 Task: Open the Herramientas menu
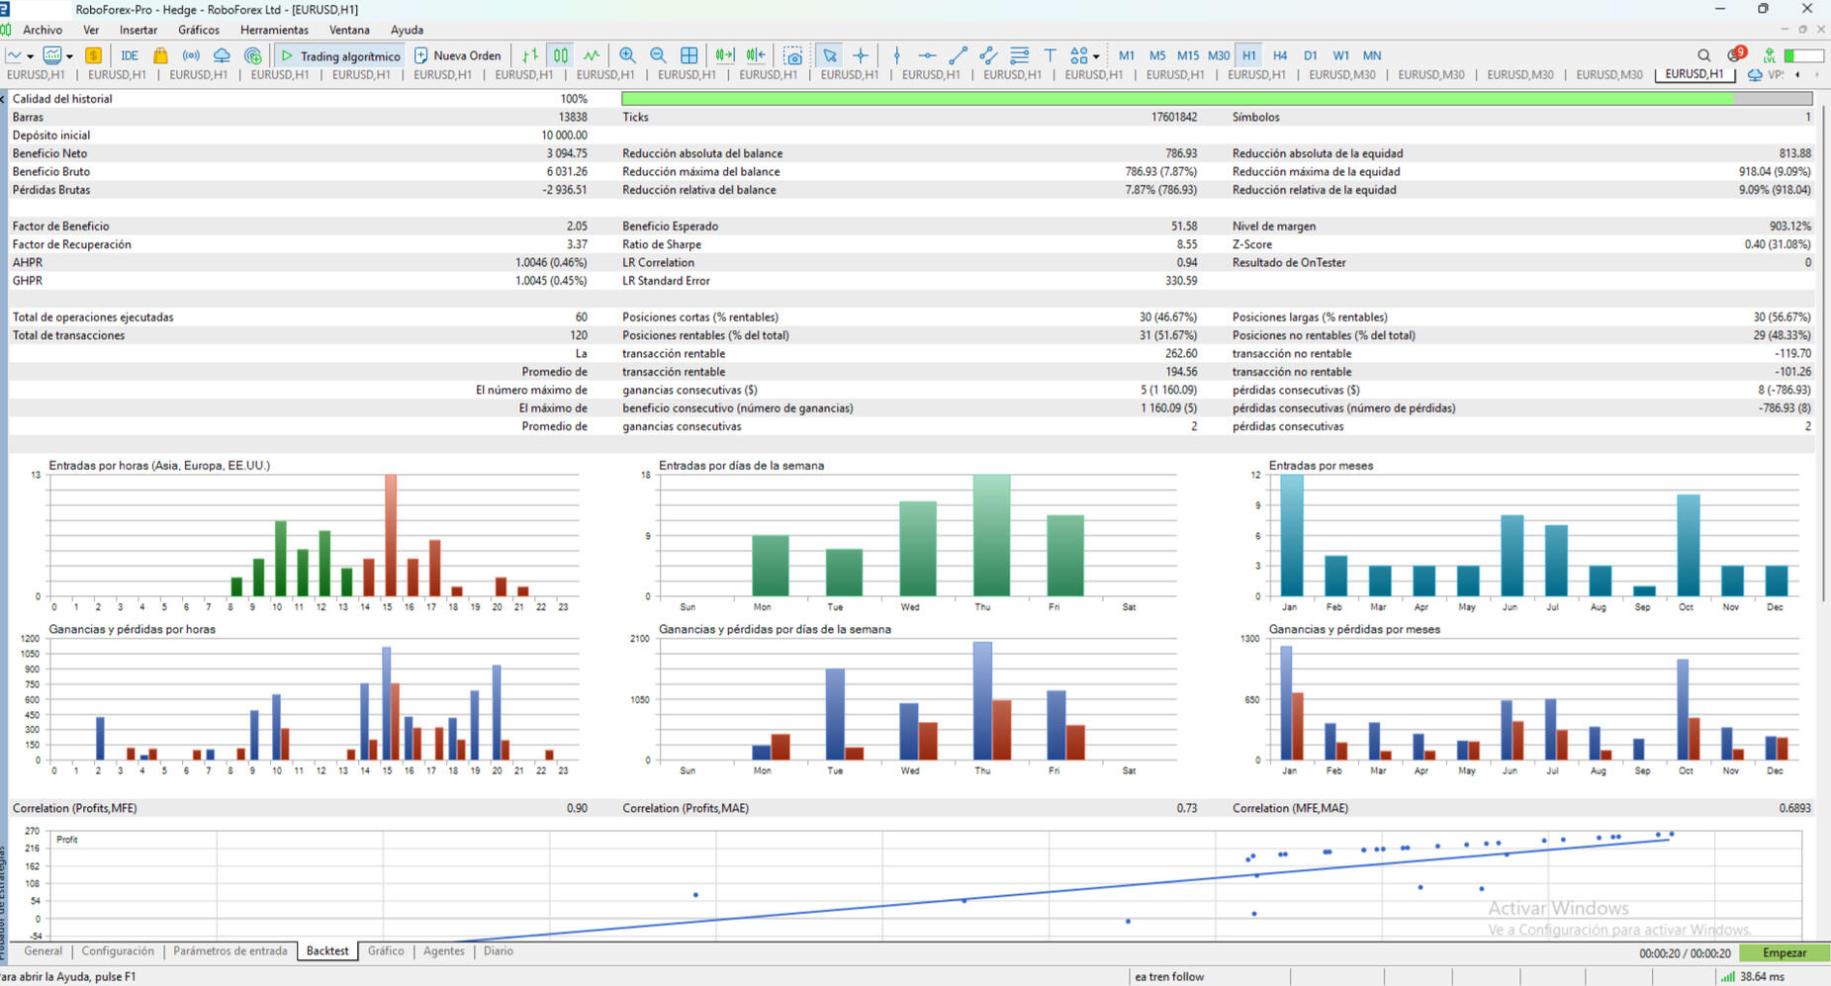click(274, 30)
